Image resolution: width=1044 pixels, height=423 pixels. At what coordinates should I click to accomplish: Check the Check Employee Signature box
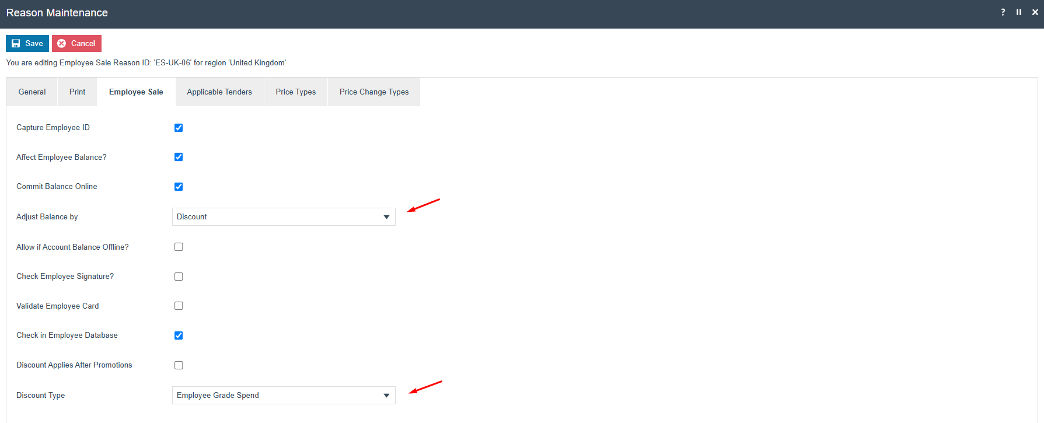point(179,277)
